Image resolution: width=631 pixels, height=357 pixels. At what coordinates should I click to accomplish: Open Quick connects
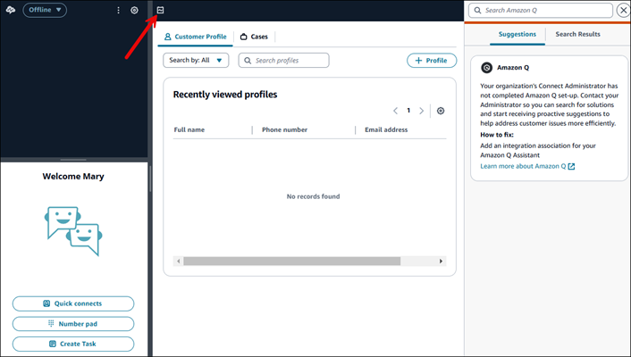click(73, 303)
